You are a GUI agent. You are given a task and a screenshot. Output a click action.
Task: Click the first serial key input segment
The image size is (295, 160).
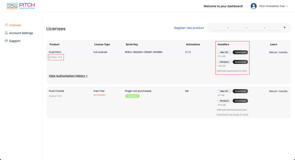[219, 28]
